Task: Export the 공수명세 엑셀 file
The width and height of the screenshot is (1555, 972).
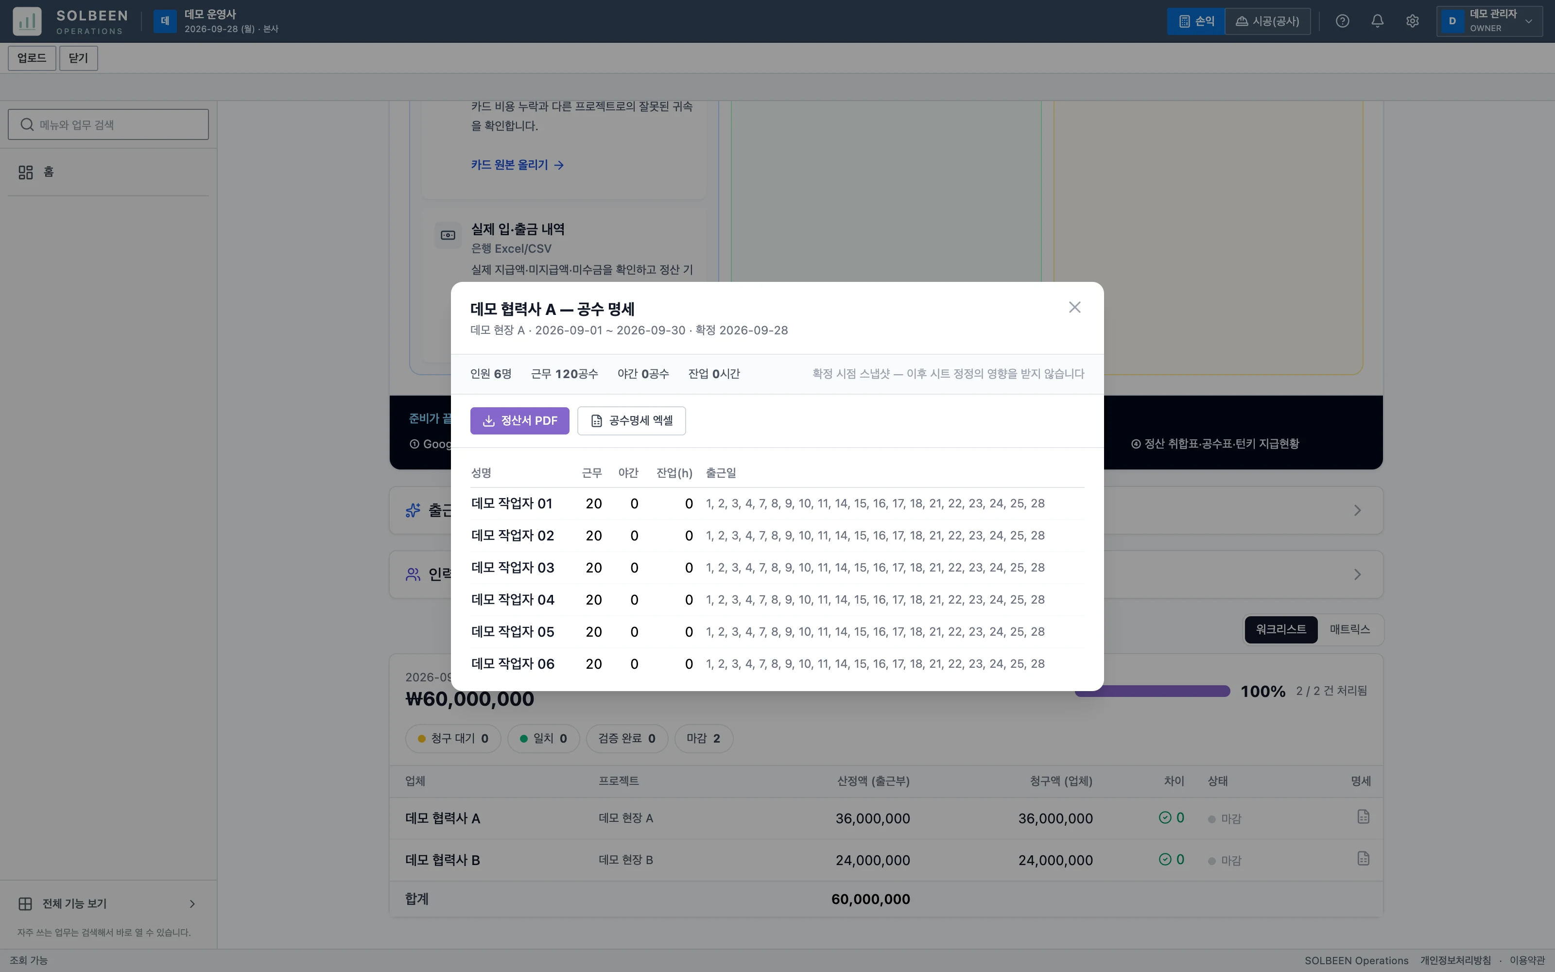Action: point(631,420)
